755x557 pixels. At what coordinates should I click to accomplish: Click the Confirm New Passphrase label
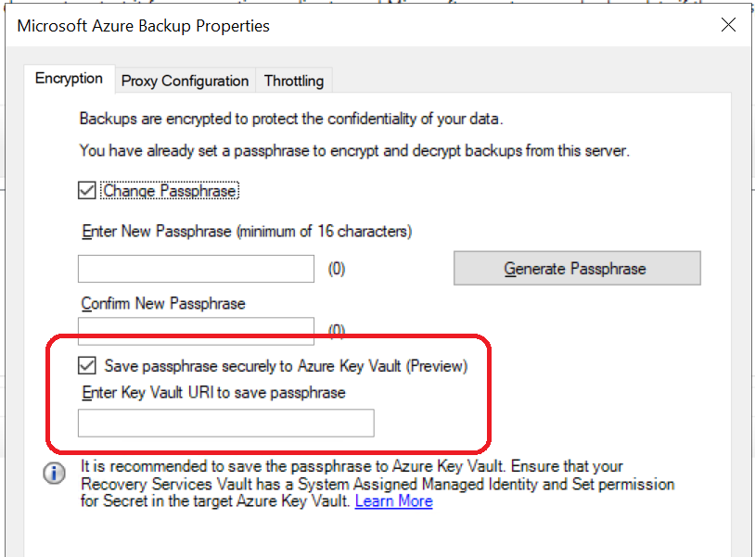click(163, 304)
